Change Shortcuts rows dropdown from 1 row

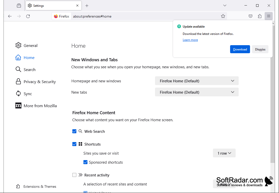[224, 153]
